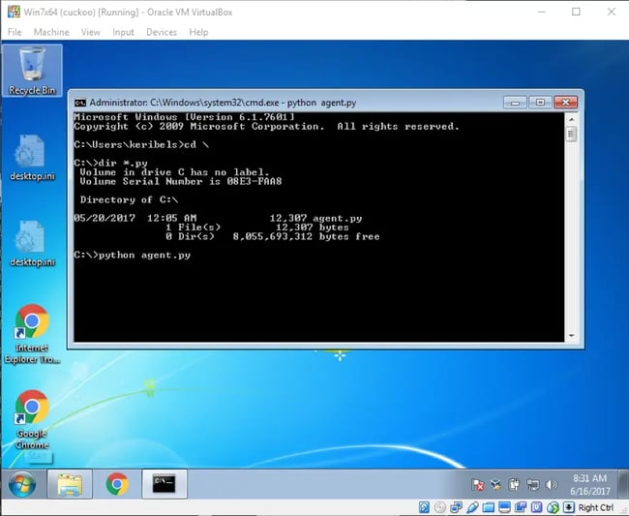Click the Input menu item
Screen dimensions: 629x516
[123, 32]
